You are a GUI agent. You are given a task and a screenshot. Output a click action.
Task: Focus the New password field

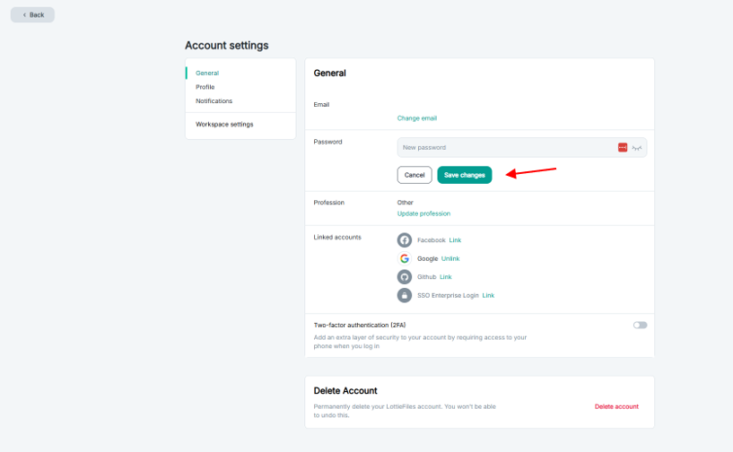[502, 147]
